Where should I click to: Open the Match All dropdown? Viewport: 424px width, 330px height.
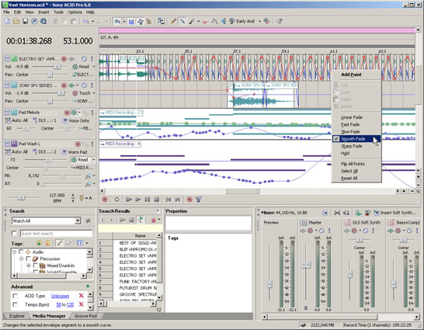(78, 221)
